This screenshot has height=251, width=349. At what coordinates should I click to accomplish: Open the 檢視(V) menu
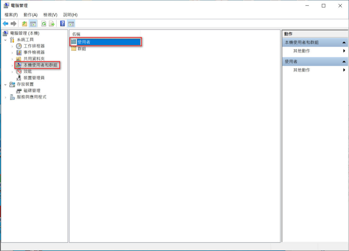[x=50, y=15]
